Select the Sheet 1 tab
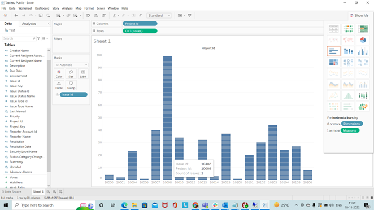374x210 pixels. 38,191
